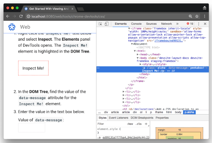This screenshot has height=143, width=212.
Task: Click the data-message value text box
Action: coord(32,127)
